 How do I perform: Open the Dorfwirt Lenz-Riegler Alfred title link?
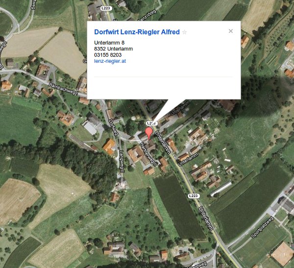click(x=137, y=32)
